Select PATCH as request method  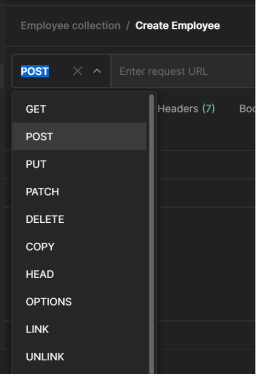click(x=79, y=192)
